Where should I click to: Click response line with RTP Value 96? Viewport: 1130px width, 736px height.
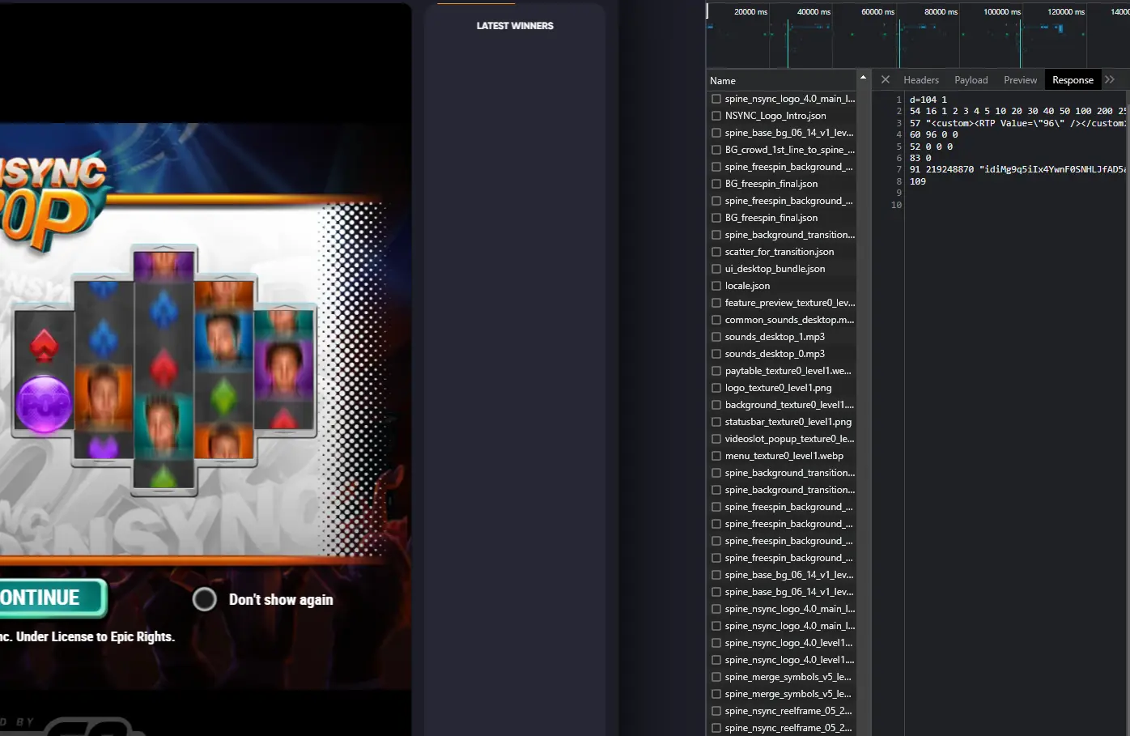click(x=1017, y=123)
